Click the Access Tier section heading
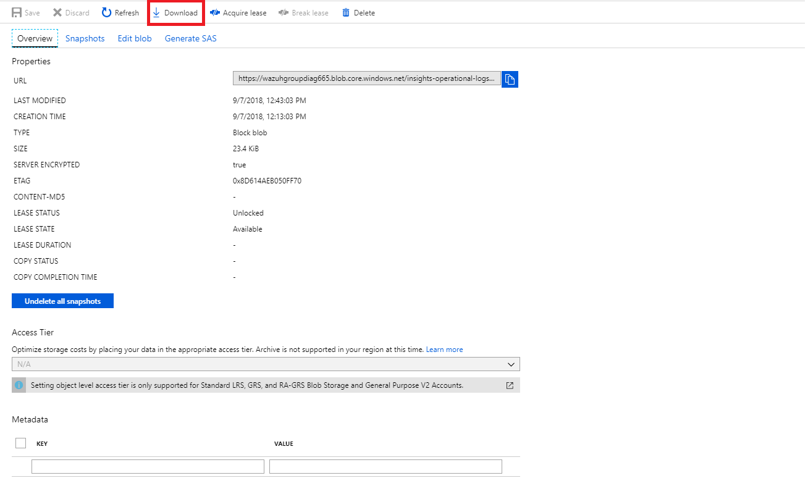Image resolution: width=808 pixels, height=486 pixels. 33,332
